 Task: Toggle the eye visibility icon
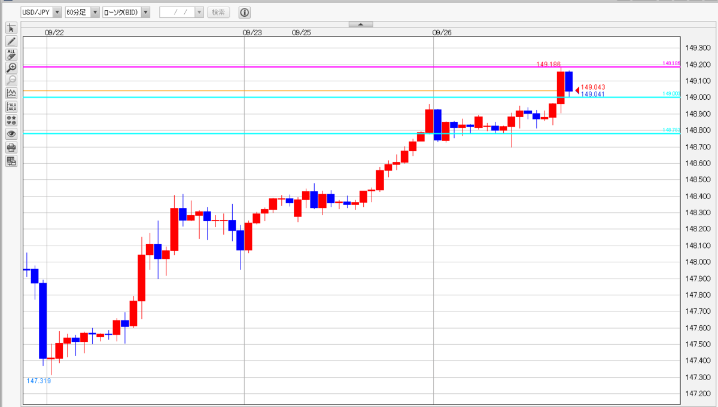pyautogui.click(x=11, y=134)
